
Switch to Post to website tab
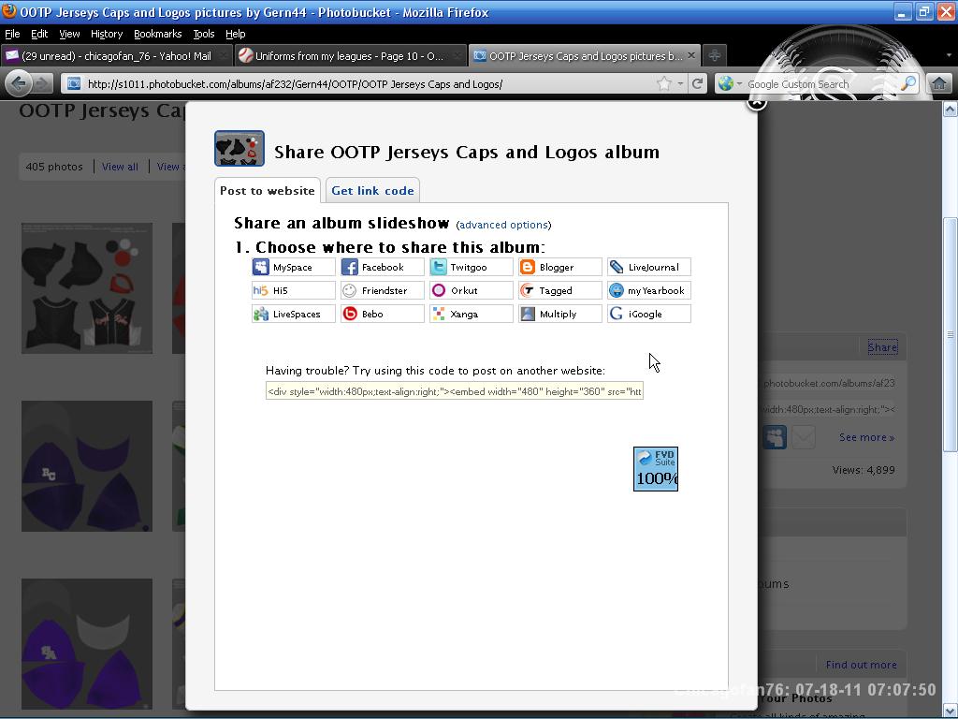click(267, 191)
